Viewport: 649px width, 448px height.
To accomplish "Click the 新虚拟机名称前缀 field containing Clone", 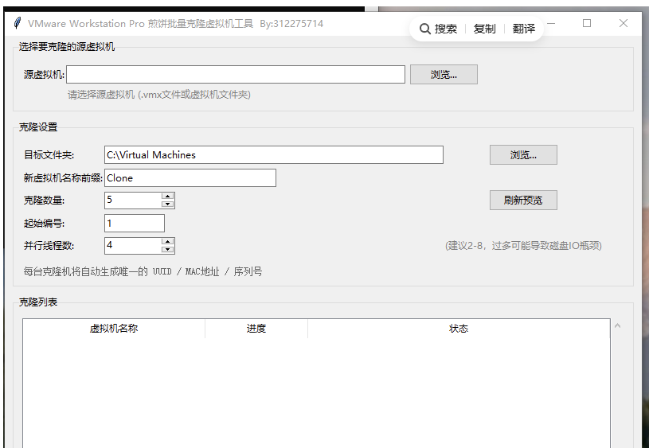I will [x=190, y=178].
